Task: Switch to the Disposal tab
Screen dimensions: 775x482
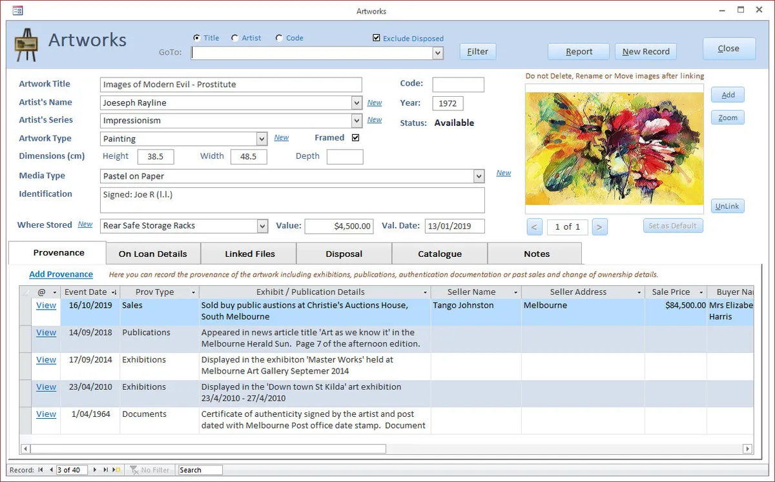Action: [344, 253]
